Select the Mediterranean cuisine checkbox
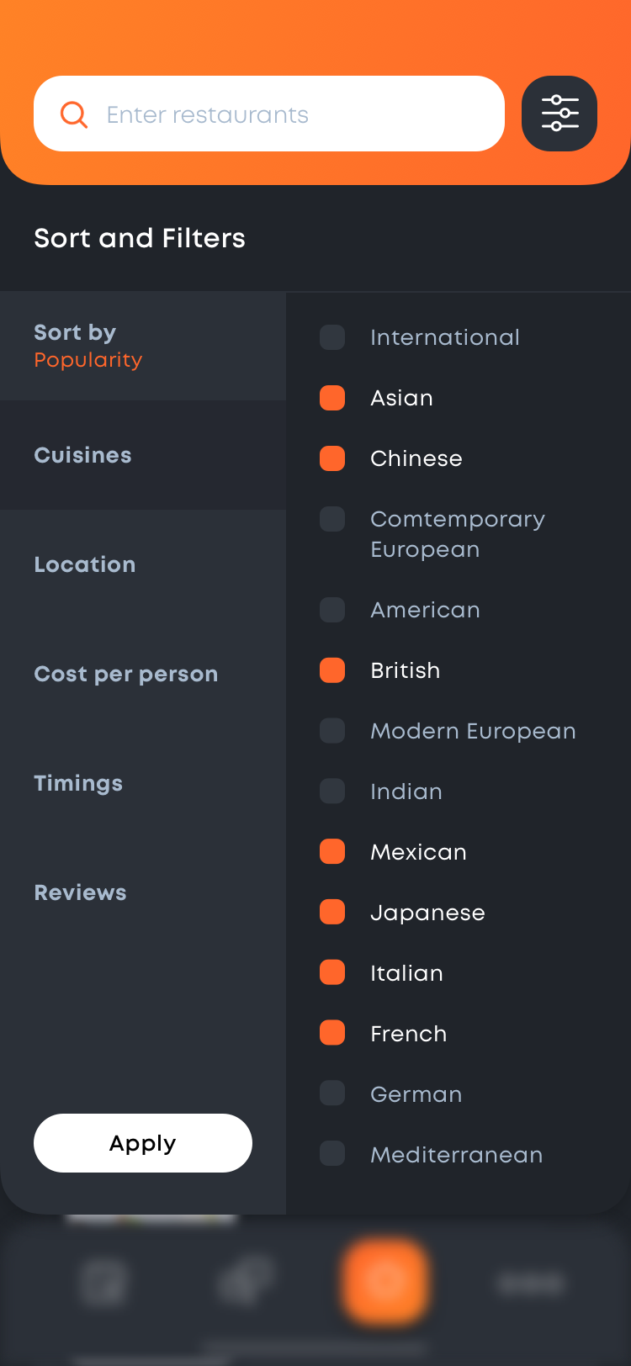 pos(332,1155)
